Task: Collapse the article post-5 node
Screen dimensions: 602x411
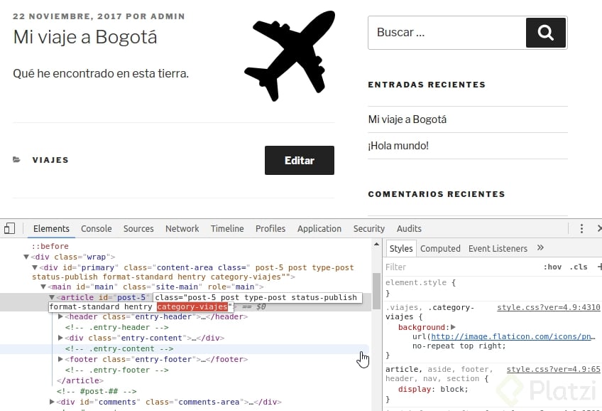Action: [52, 297]
